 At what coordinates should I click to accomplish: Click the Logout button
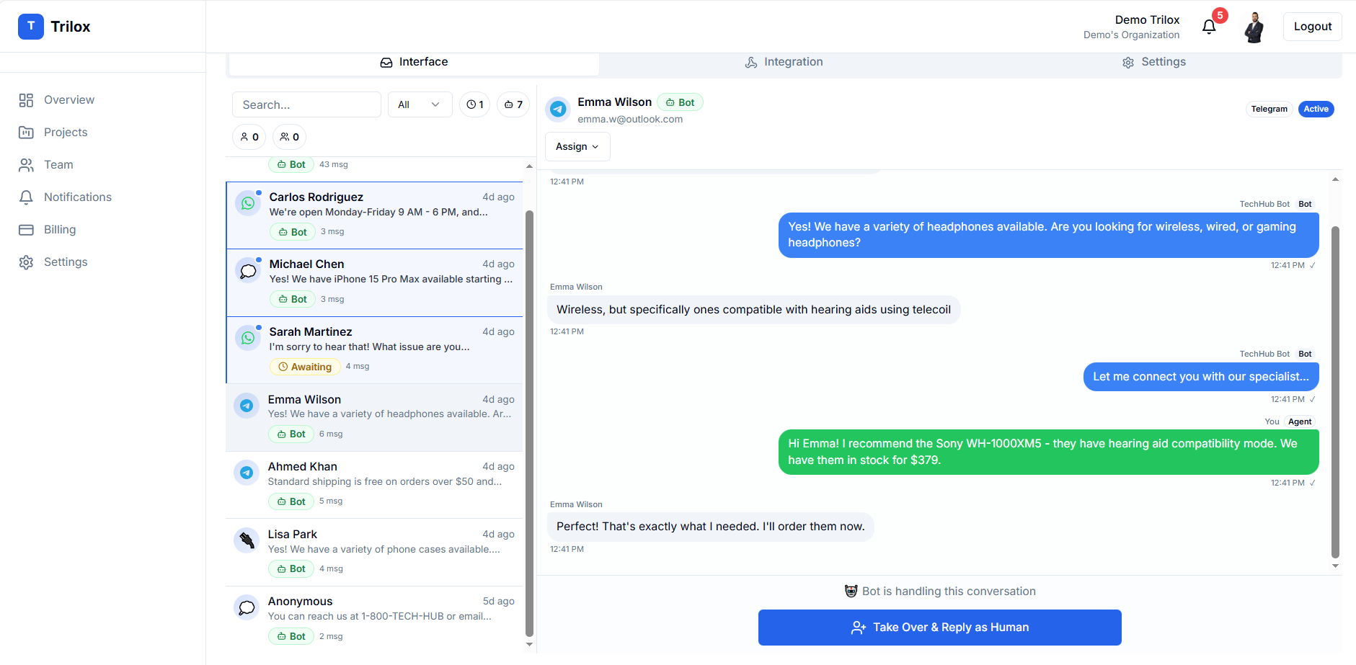click(1312, 27)
